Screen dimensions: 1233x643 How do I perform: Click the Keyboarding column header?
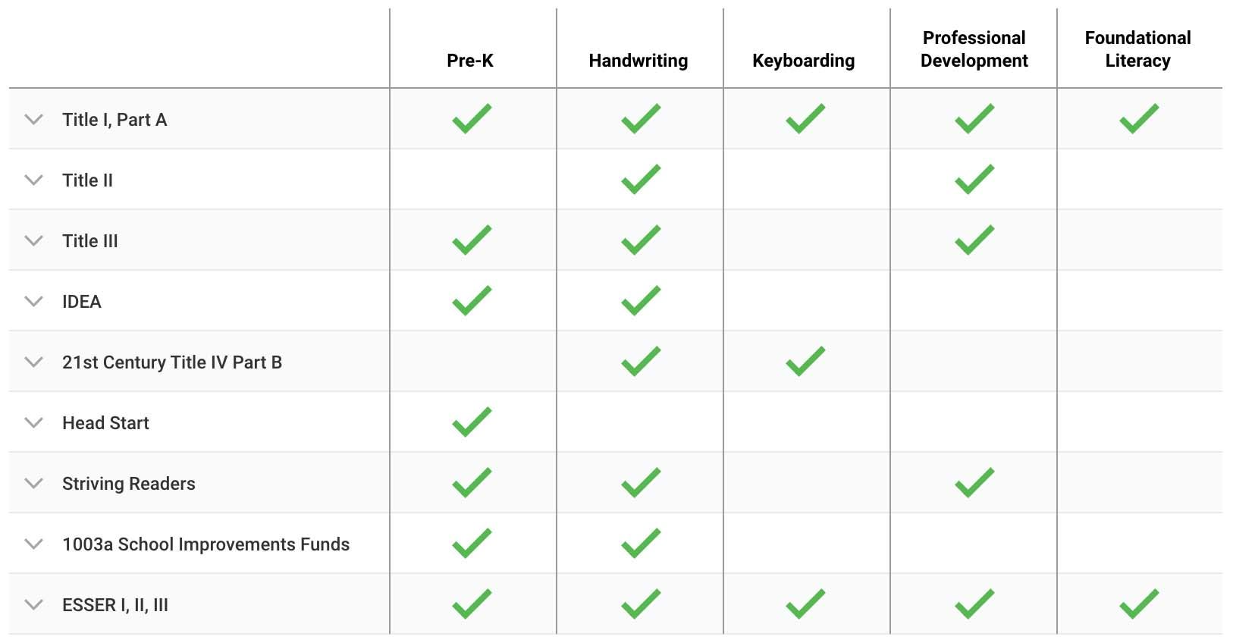803,61
